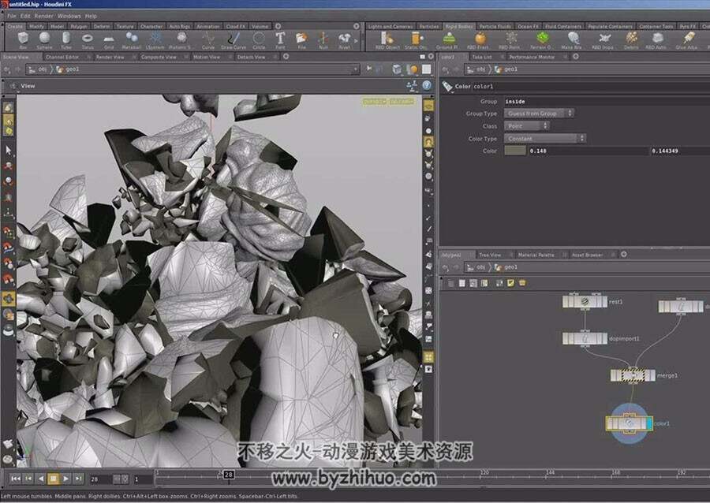Viewport: 710px width, 503px height.
Task: Select the Font shelf tool
Action: point(280,39)
